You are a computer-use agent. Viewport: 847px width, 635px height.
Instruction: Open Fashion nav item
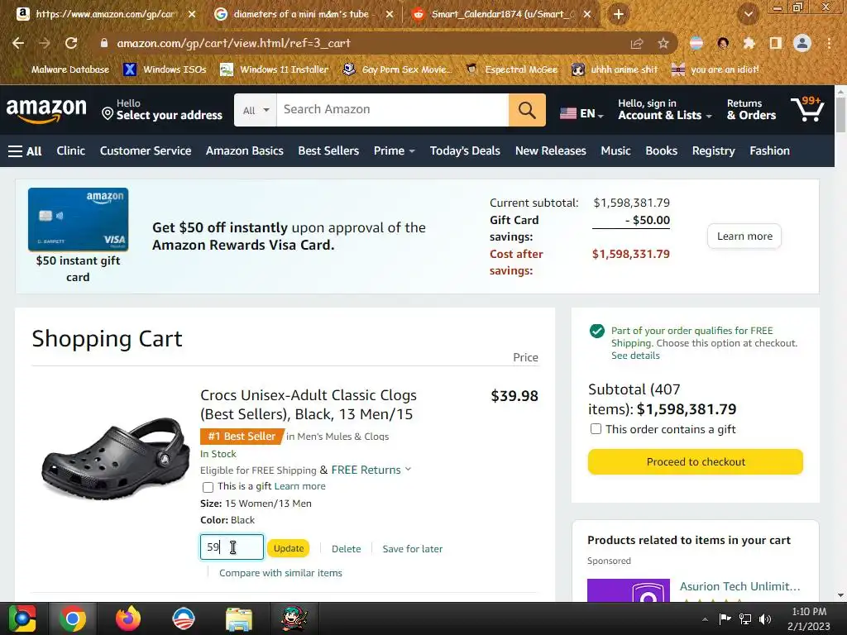pyautogui.click(x=770, y=150)
